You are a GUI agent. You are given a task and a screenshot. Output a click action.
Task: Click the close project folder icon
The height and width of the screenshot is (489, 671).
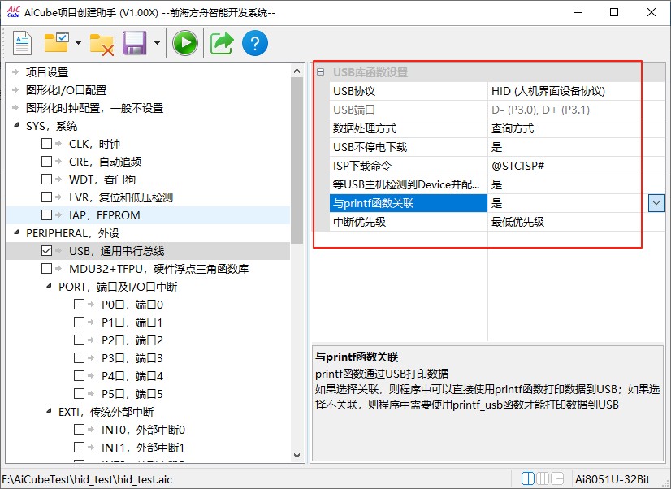coord(102,43)
